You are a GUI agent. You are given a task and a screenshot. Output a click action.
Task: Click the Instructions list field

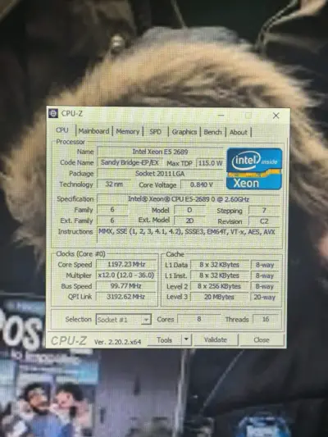coord(189,236)
